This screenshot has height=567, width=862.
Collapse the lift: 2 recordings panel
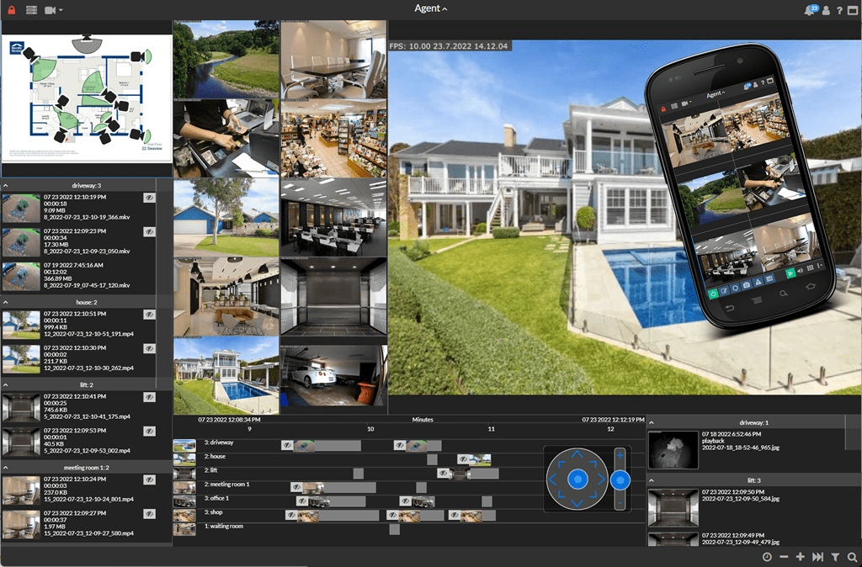[7, 384]
